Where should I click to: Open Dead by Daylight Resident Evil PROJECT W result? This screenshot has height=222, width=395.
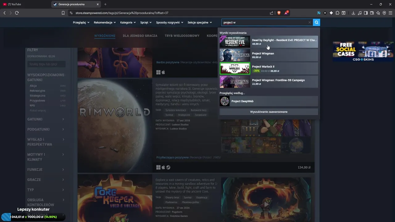[x=269, y=42]
